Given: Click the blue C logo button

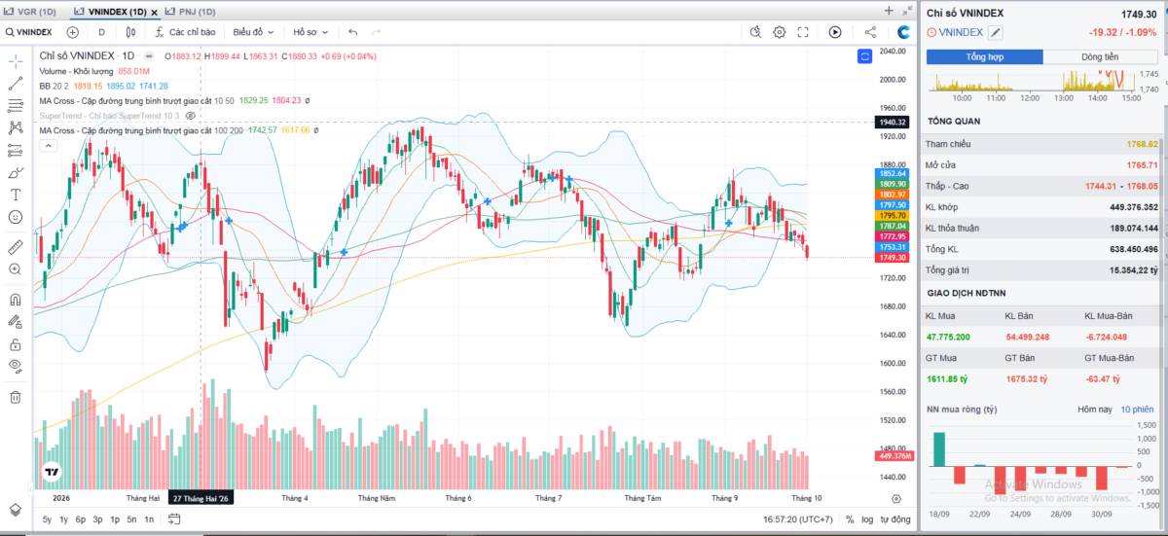Looking at the screenshot, I should tap(903, 32).
